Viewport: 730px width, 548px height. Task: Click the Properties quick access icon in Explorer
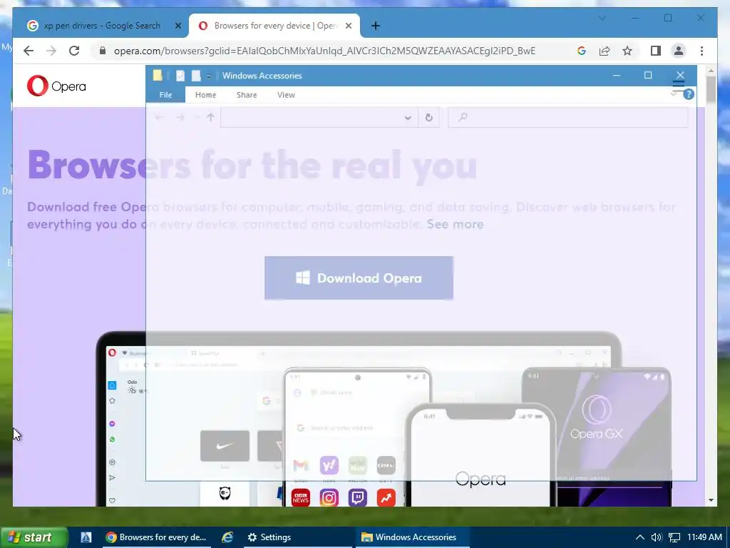point(180,76)
